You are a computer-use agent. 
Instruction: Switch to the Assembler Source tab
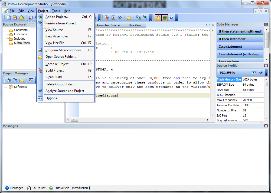pyautogui.click(x=108, y=25)
